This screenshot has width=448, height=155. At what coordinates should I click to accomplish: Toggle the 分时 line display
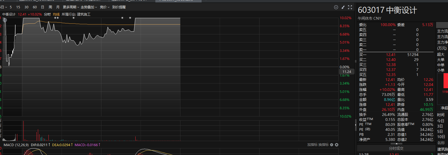[x=47, y=14]
